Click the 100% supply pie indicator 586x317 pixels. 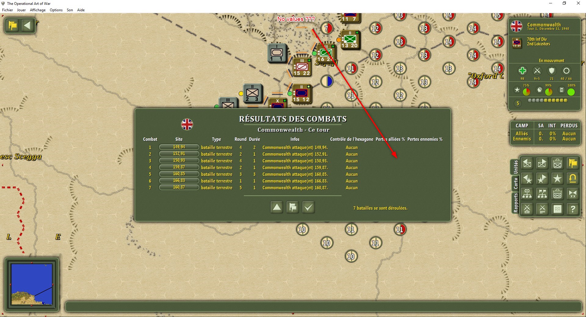(571, 92)
